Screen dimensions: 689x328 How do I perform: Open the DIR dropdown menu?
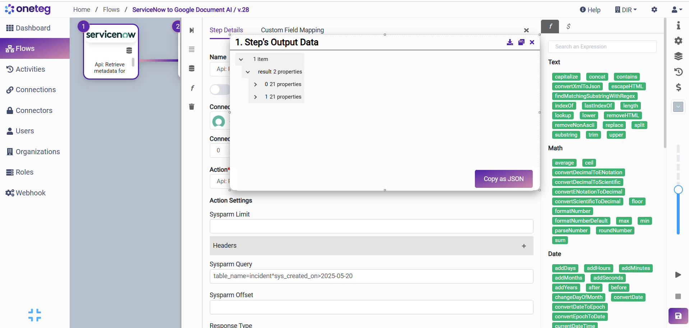click(626, 10)
